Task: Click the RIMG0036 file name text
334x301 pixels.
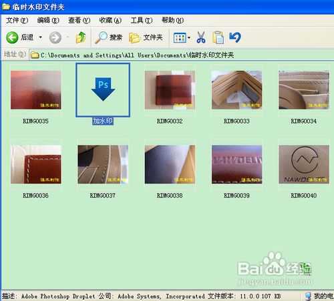Action: (x=35, y=196)
